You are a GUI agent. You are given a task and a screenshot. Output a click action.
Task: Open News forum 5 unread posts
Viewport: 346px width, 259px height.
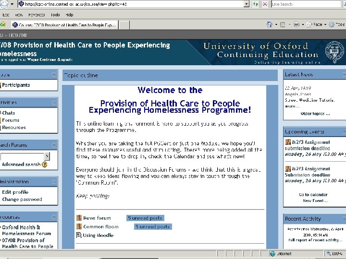pyautogui.click(x=145, y=218)
